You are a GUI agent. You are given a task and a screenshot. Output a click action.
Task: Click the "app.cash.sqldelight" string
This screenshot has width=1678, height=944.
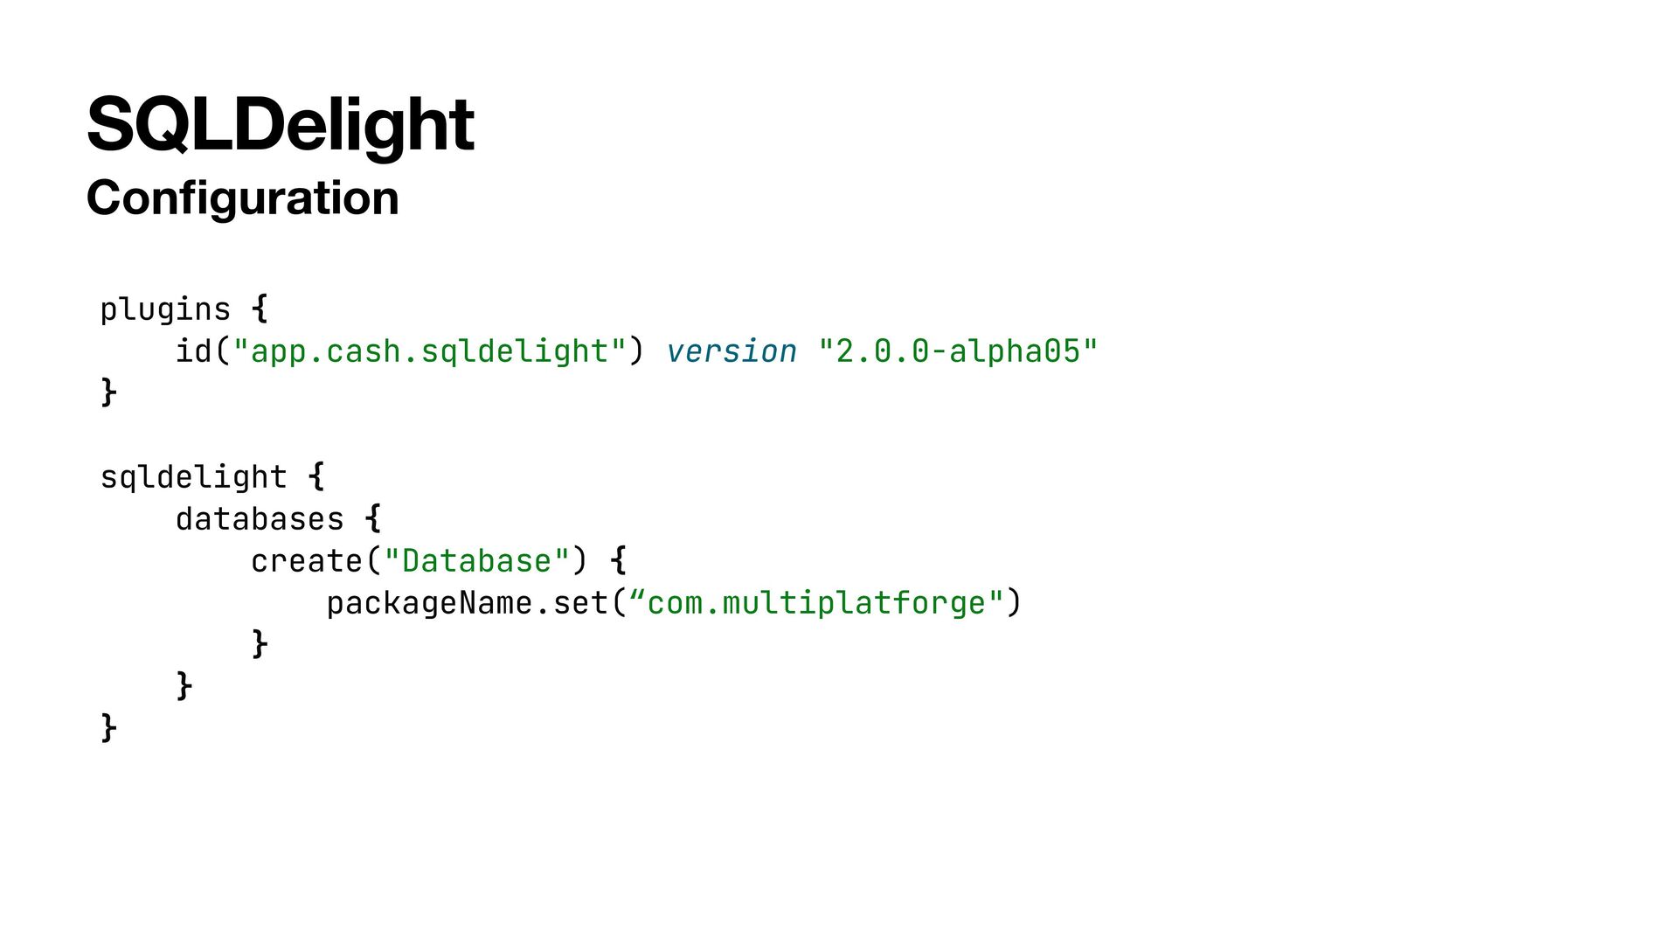(x=429, y=351)
